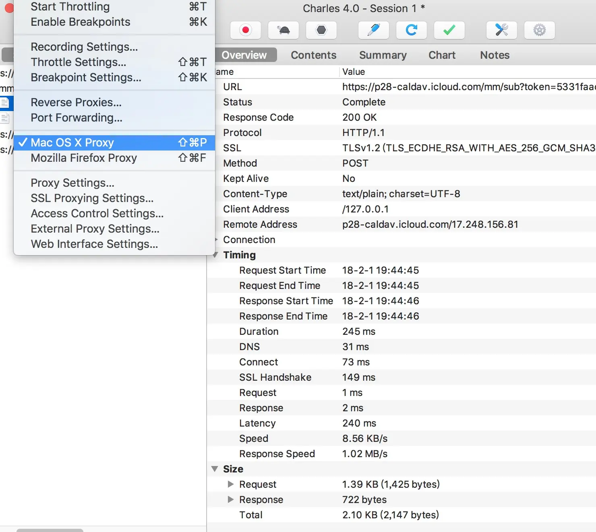The image size is (596, 532).
Task: Open Access Control Settings...
Action: pos(114,213)
